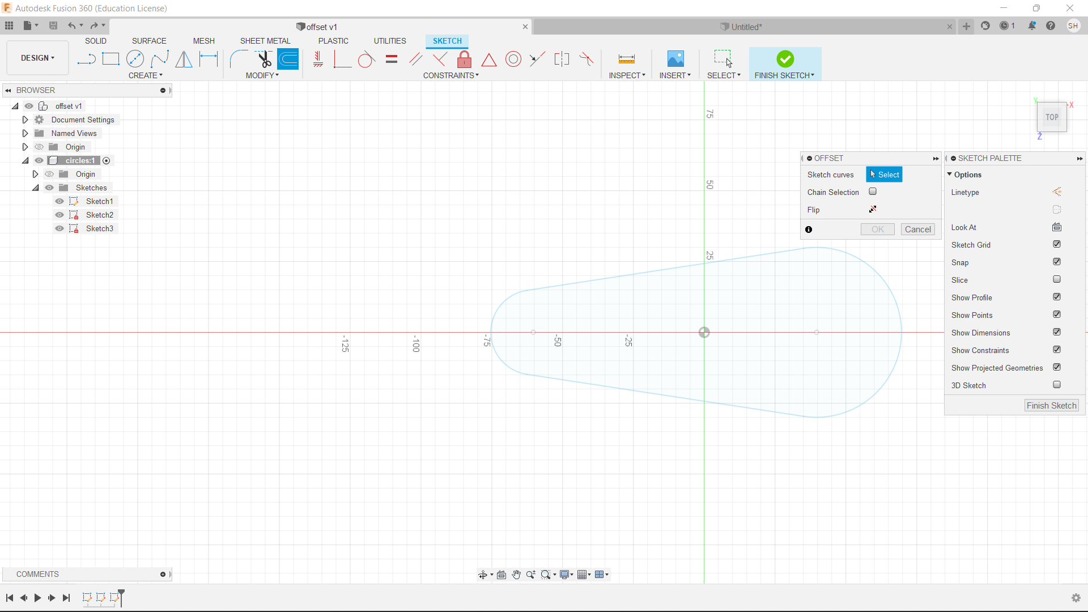
Task: Click the Flip arrows icon in Offset dialog
Action: coord(873,209)
